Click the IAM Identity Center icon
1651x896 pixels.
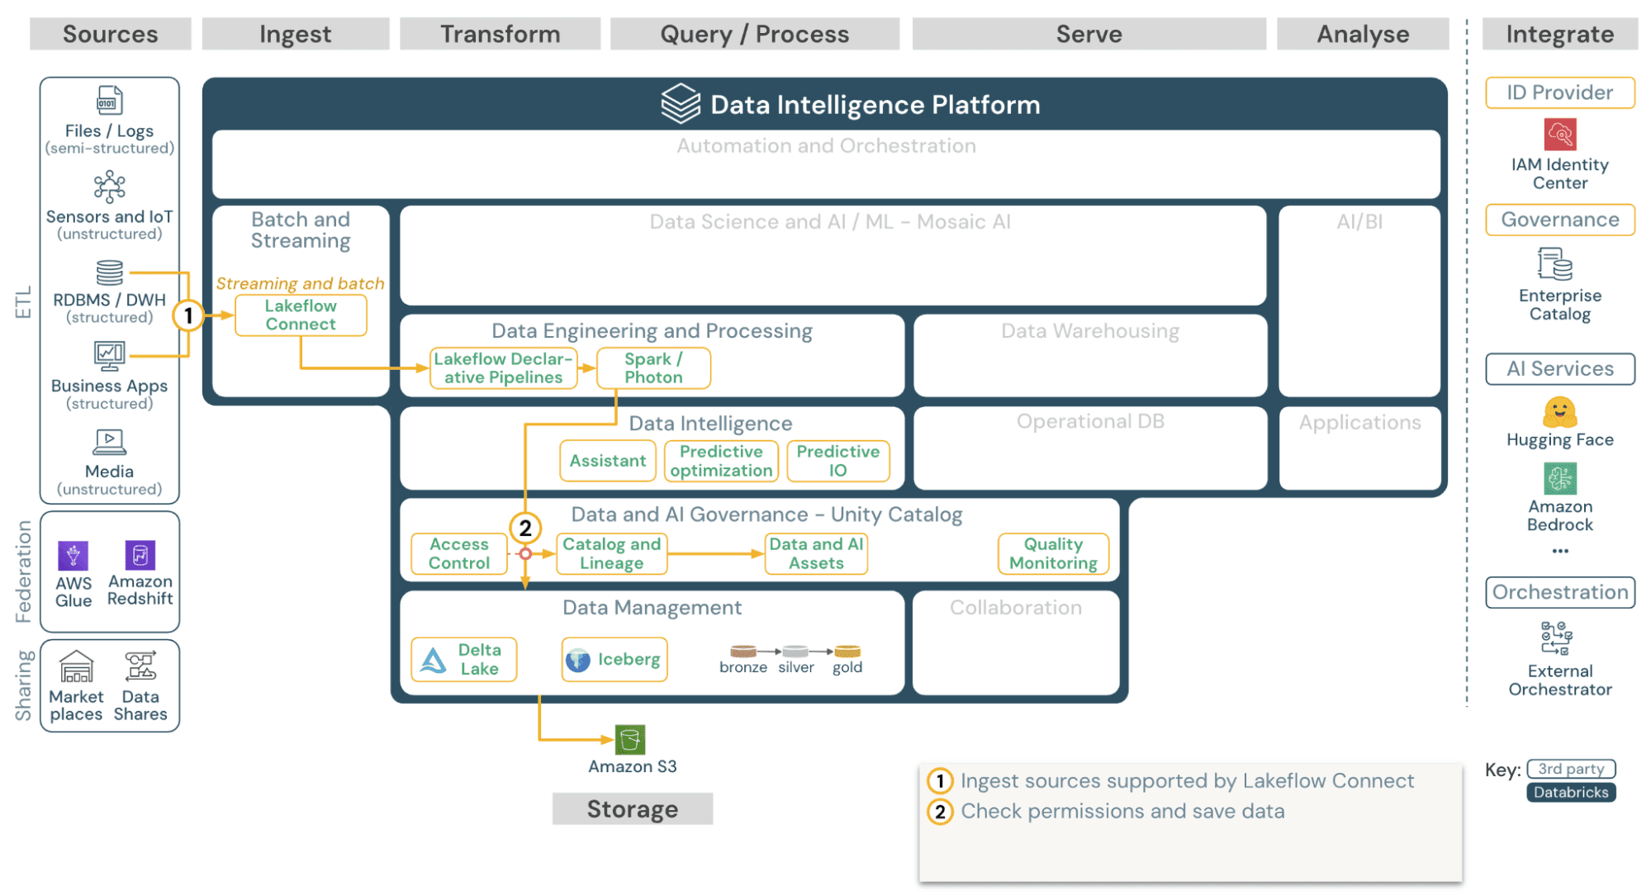(x=1559, y=134)
